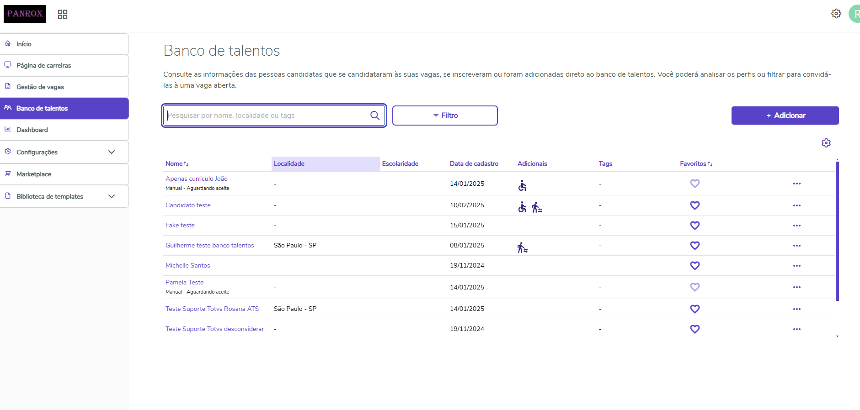
Task: Open more options for Guilherme teste banco talentos
Action: tap(797, 246)
